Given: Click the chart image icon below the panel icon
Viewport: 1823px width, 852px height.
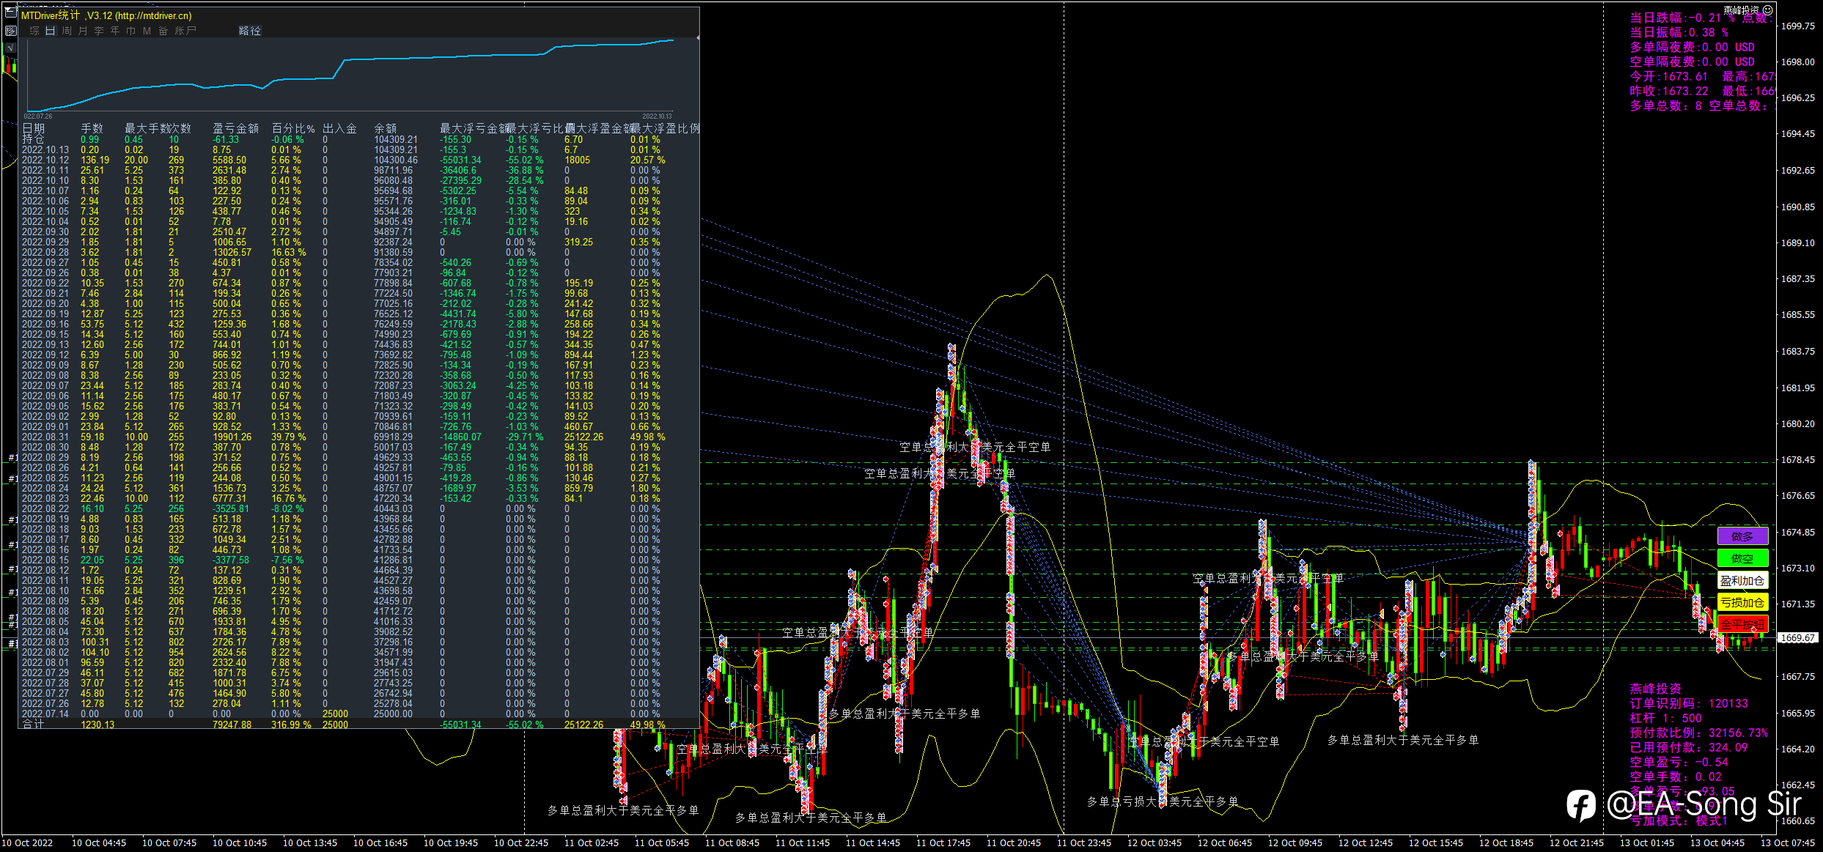Looking at the screenshot, I should pyautogui.click(x=10, y=31).
